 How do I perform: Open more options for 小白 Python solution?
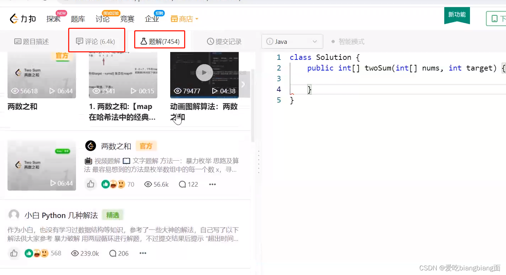point(143,253)
